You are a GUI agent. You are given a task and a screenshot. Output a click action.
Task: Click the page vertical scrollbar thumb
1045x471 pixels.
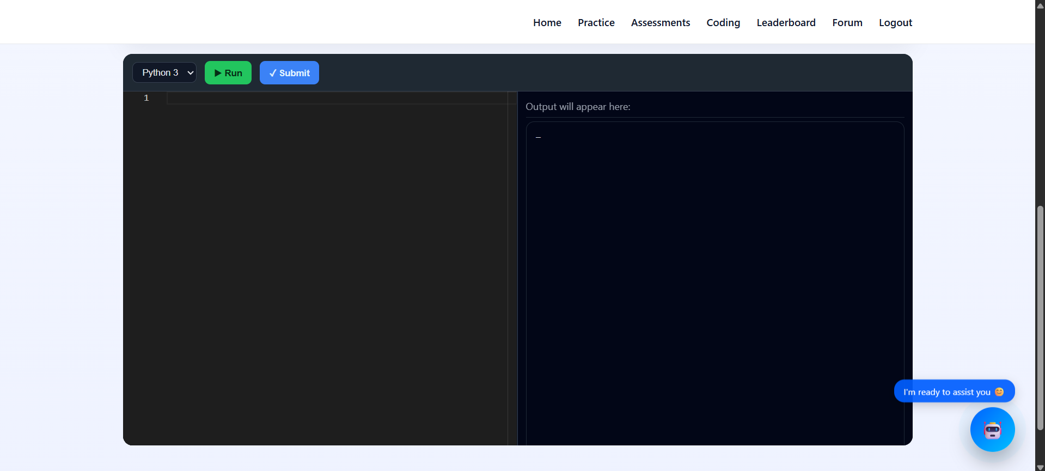(x=1040, y=316)
